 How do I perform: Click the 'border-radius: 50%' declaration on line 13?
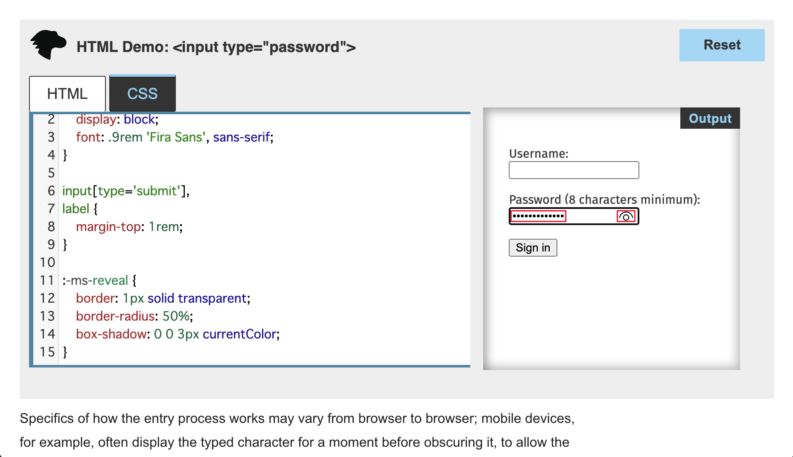(x=134, y=316)
